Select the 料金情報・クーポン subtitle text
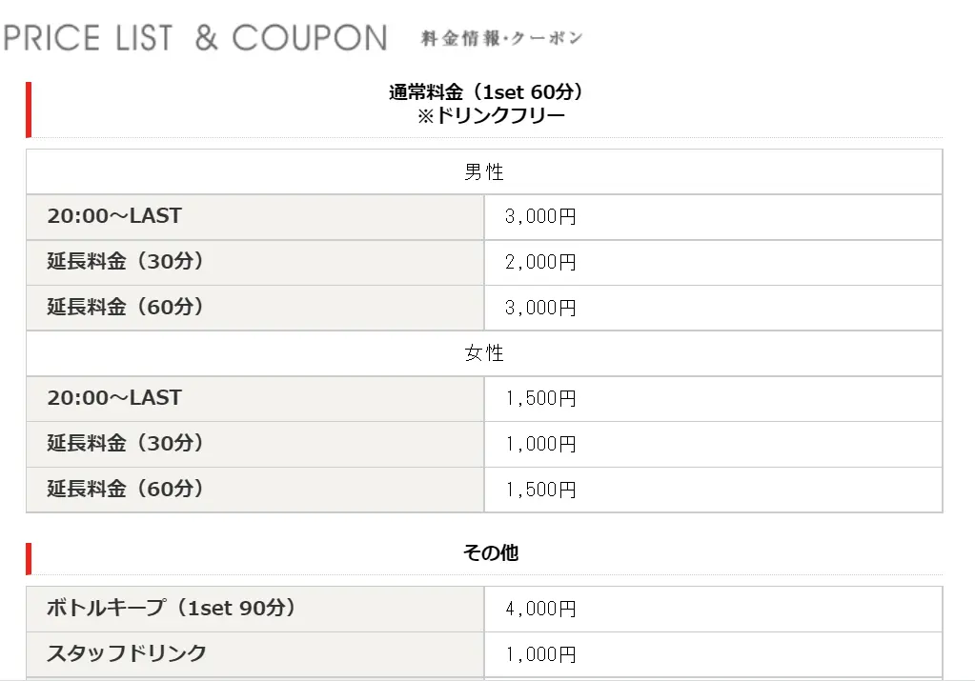The image size is (975, 681). (502, 38)
